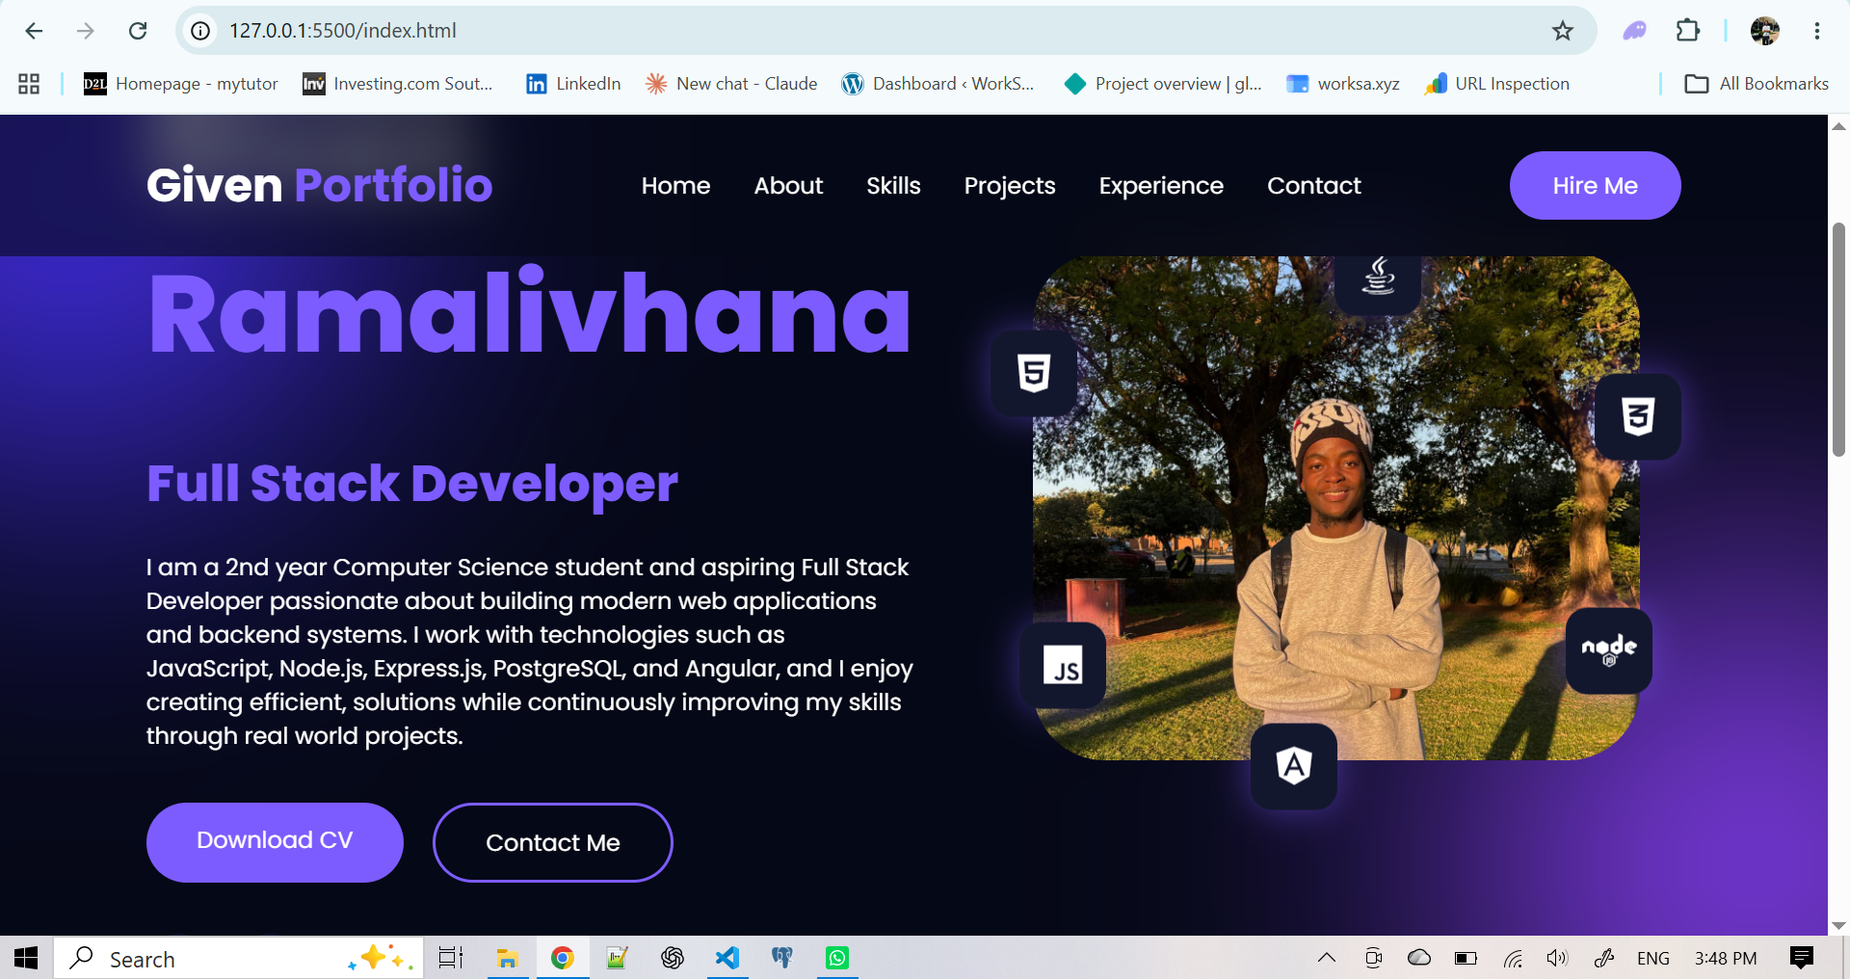Click the address bar URL field
Screen dimensions: 1850x979
[x=867, y=31]
